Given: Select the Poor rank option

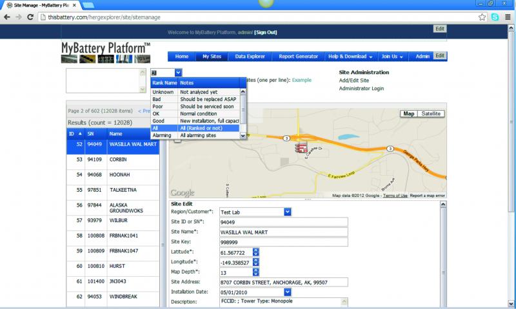Looking at the screenshot, I should click(195, 106).
